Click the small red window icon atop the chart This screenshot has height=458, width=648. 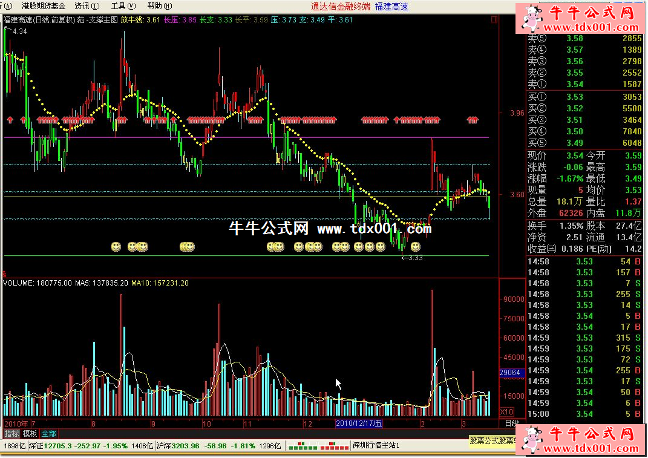pos(494,19)
